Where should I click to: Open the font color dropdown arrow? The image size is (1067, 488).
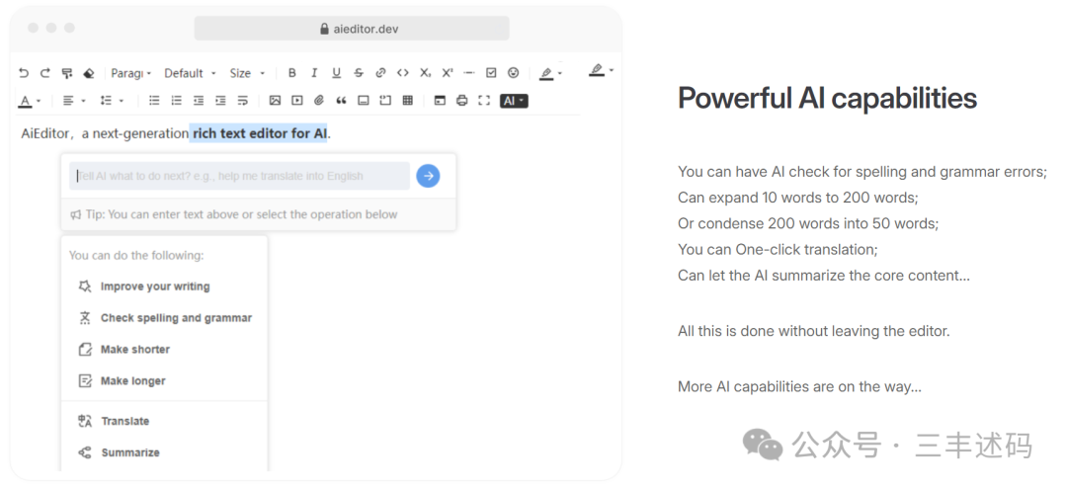coord(39,101)
